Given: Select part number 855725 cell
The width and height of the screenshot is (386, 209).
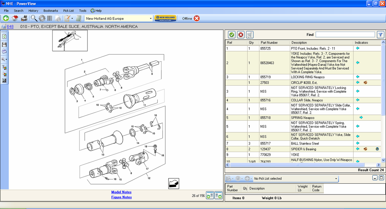Looking at the screenshot, I should [x=274, y=48].
